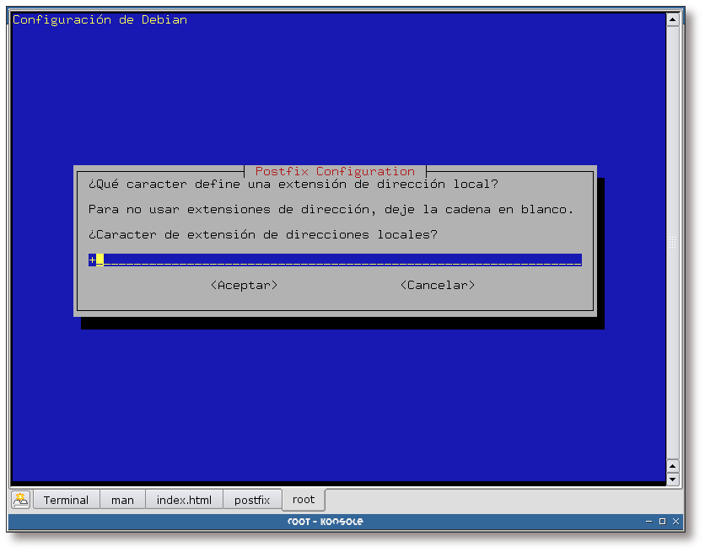Click the vertical scrollbar track of the terminal
The image size is (705, 552).
pos(672,244)
